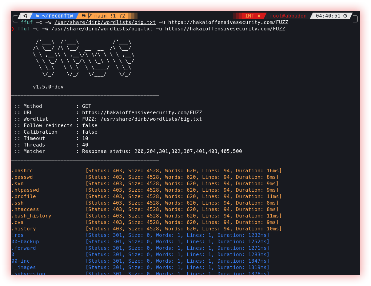
Task: Click the OS logo icon in prompt
Action: 26,16
